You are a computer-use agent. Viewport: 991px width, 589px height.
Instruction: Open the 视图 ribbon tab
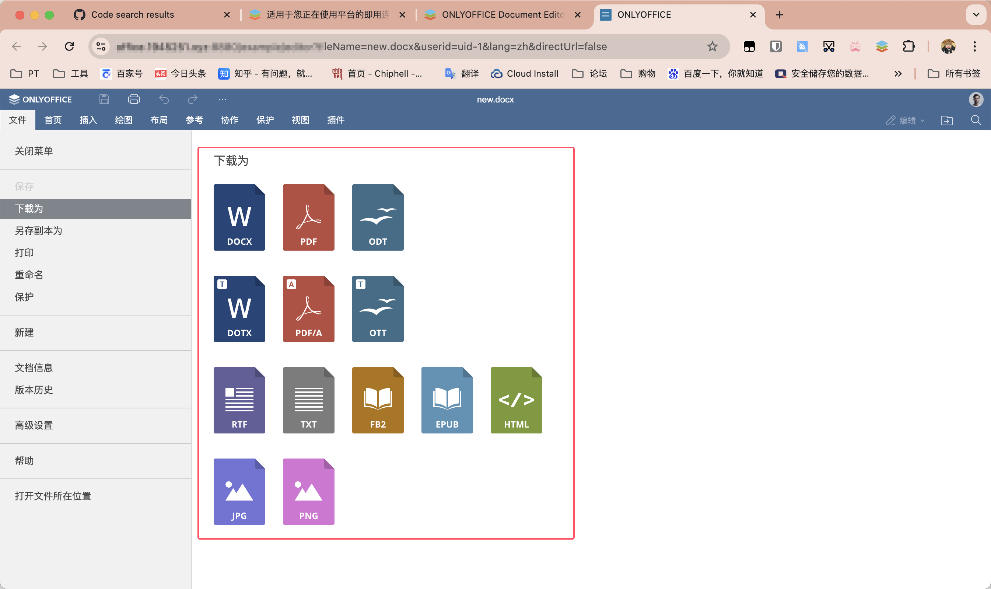pyautogui.click(x=300, y=120)
